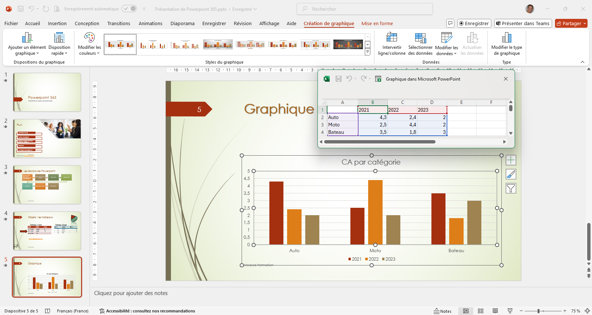Click data sheet horizontal scrollbar
592x315 pixels.
click(380, 142)
